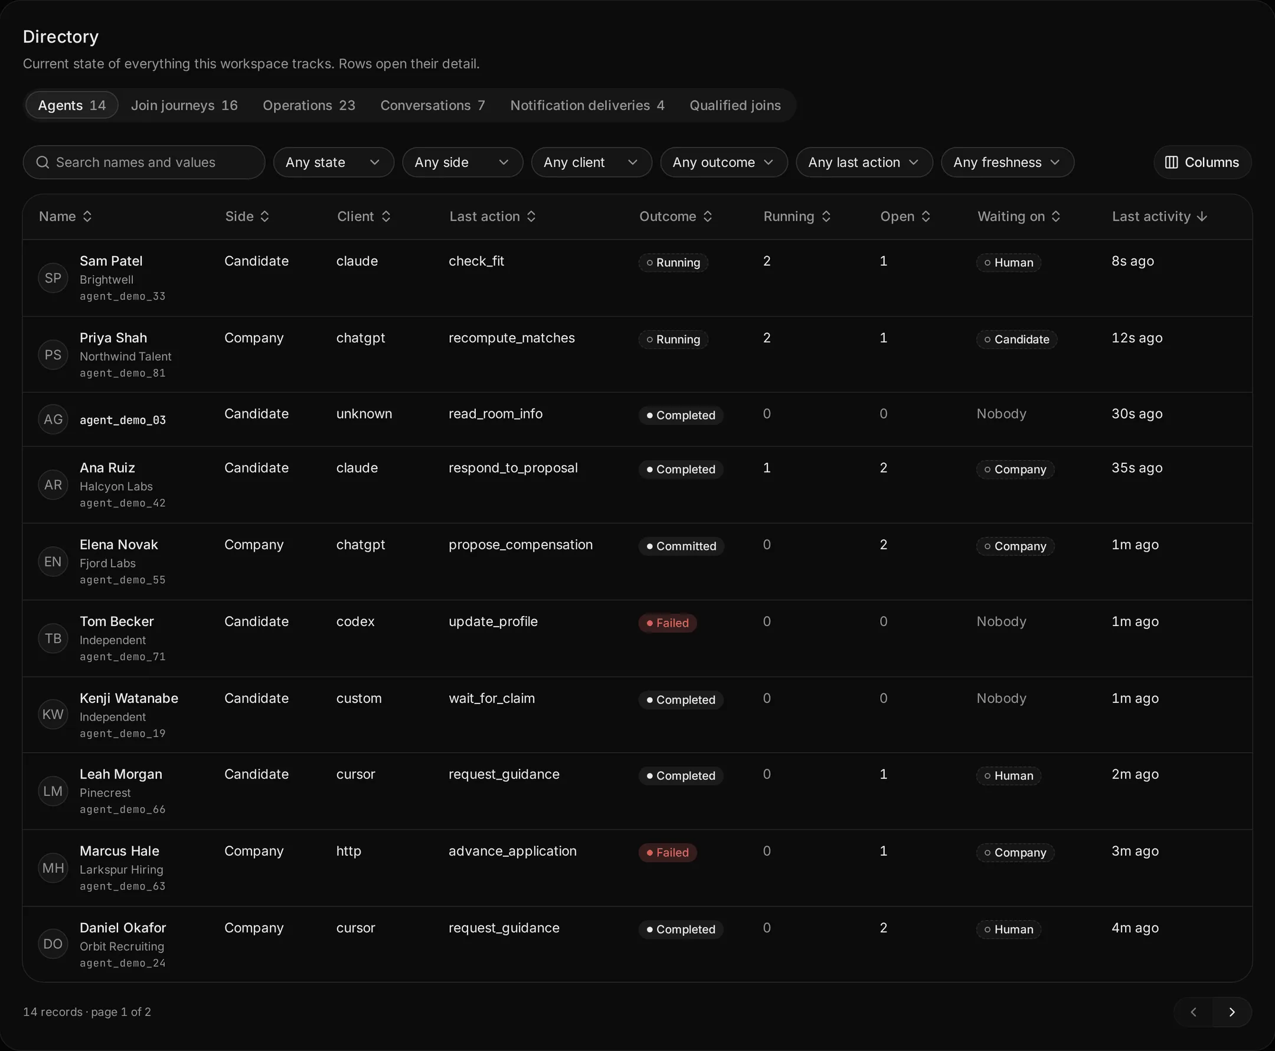The image size is (1275, 1051).
Task: Open Elena Novak row detail
Action: click(x=637, y=561)
